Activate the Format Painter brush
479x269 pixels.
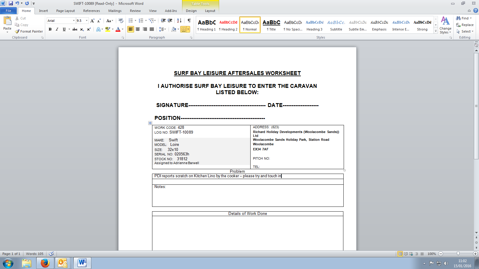(29, 31)
